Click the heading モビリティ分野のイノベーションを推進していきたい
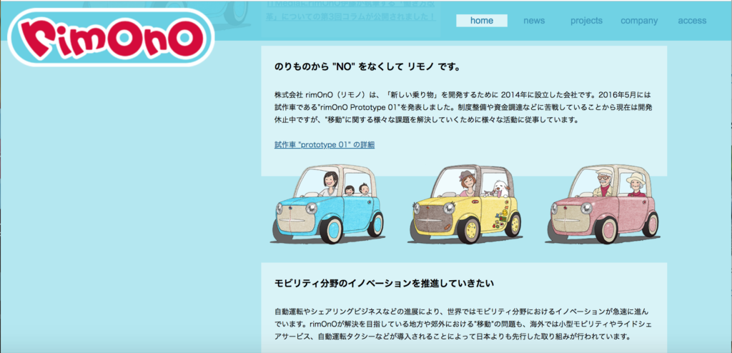732x353 pixels. pos(384,284)
